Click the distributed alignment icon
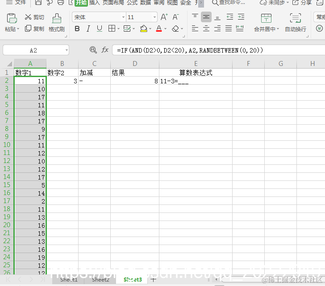The width and height of the screenshot is (325, 286). (240, 29)
